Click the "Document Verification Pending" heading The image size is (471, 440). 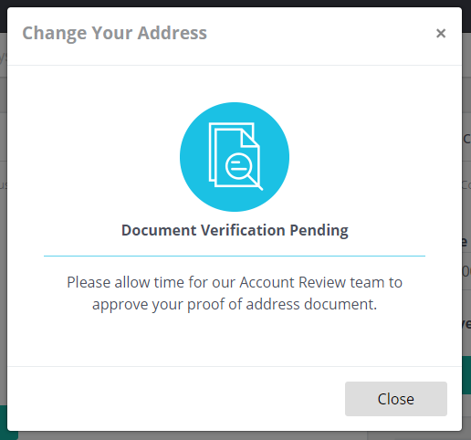(235, 230)
